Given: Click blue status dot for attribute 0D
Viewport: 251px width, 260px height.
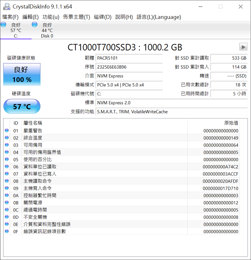Looking at the screenshot, I should coord(7,217).
